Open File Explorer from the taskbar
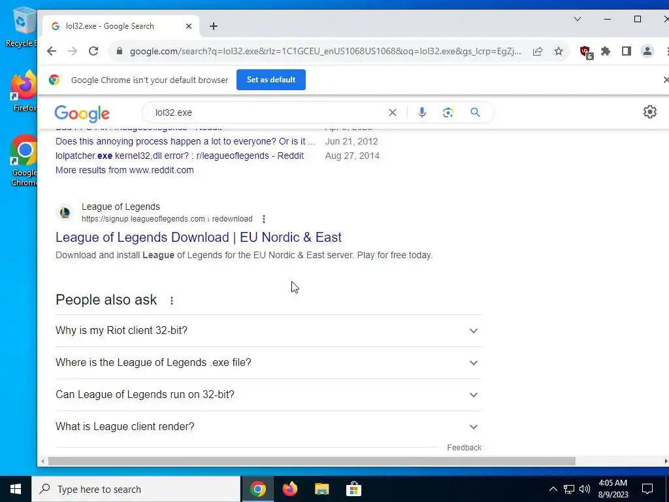The height and width of the screenshot is (502, 669). tap(321, 489)
